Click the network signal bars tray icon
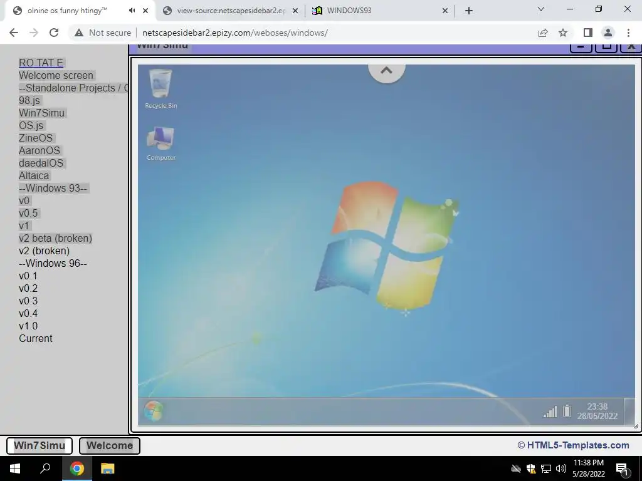This screenshot has height=481, width=642. click(x=550, y=411)
